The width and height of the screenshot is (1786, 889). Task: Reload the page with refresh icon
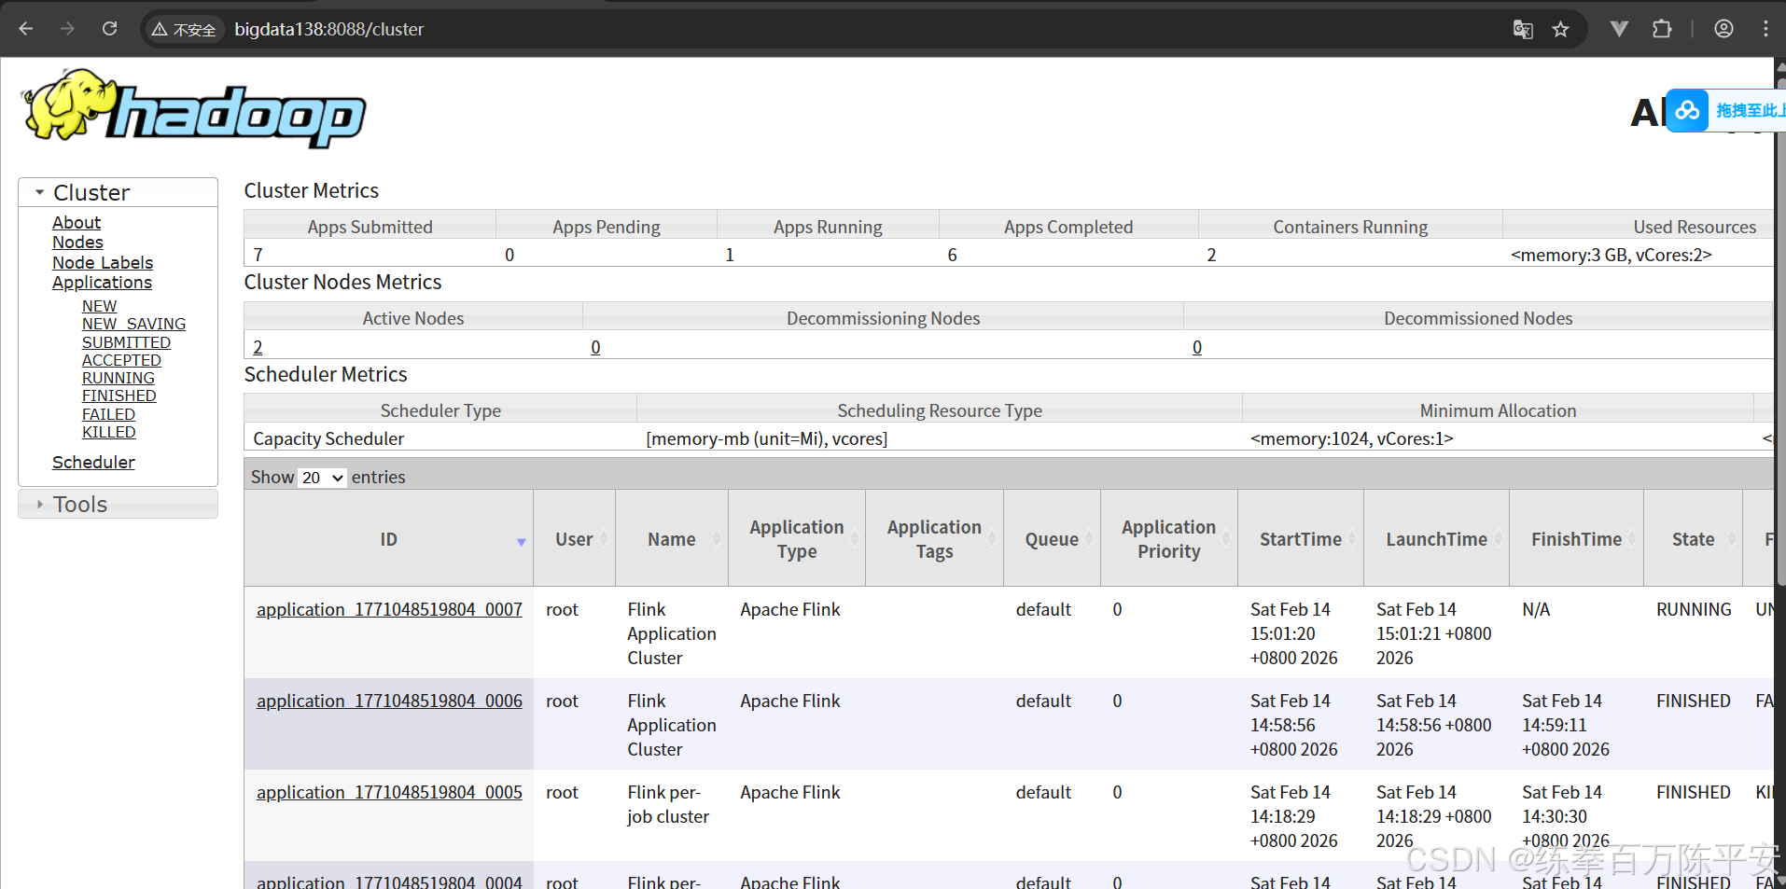(x=109, y=29)
